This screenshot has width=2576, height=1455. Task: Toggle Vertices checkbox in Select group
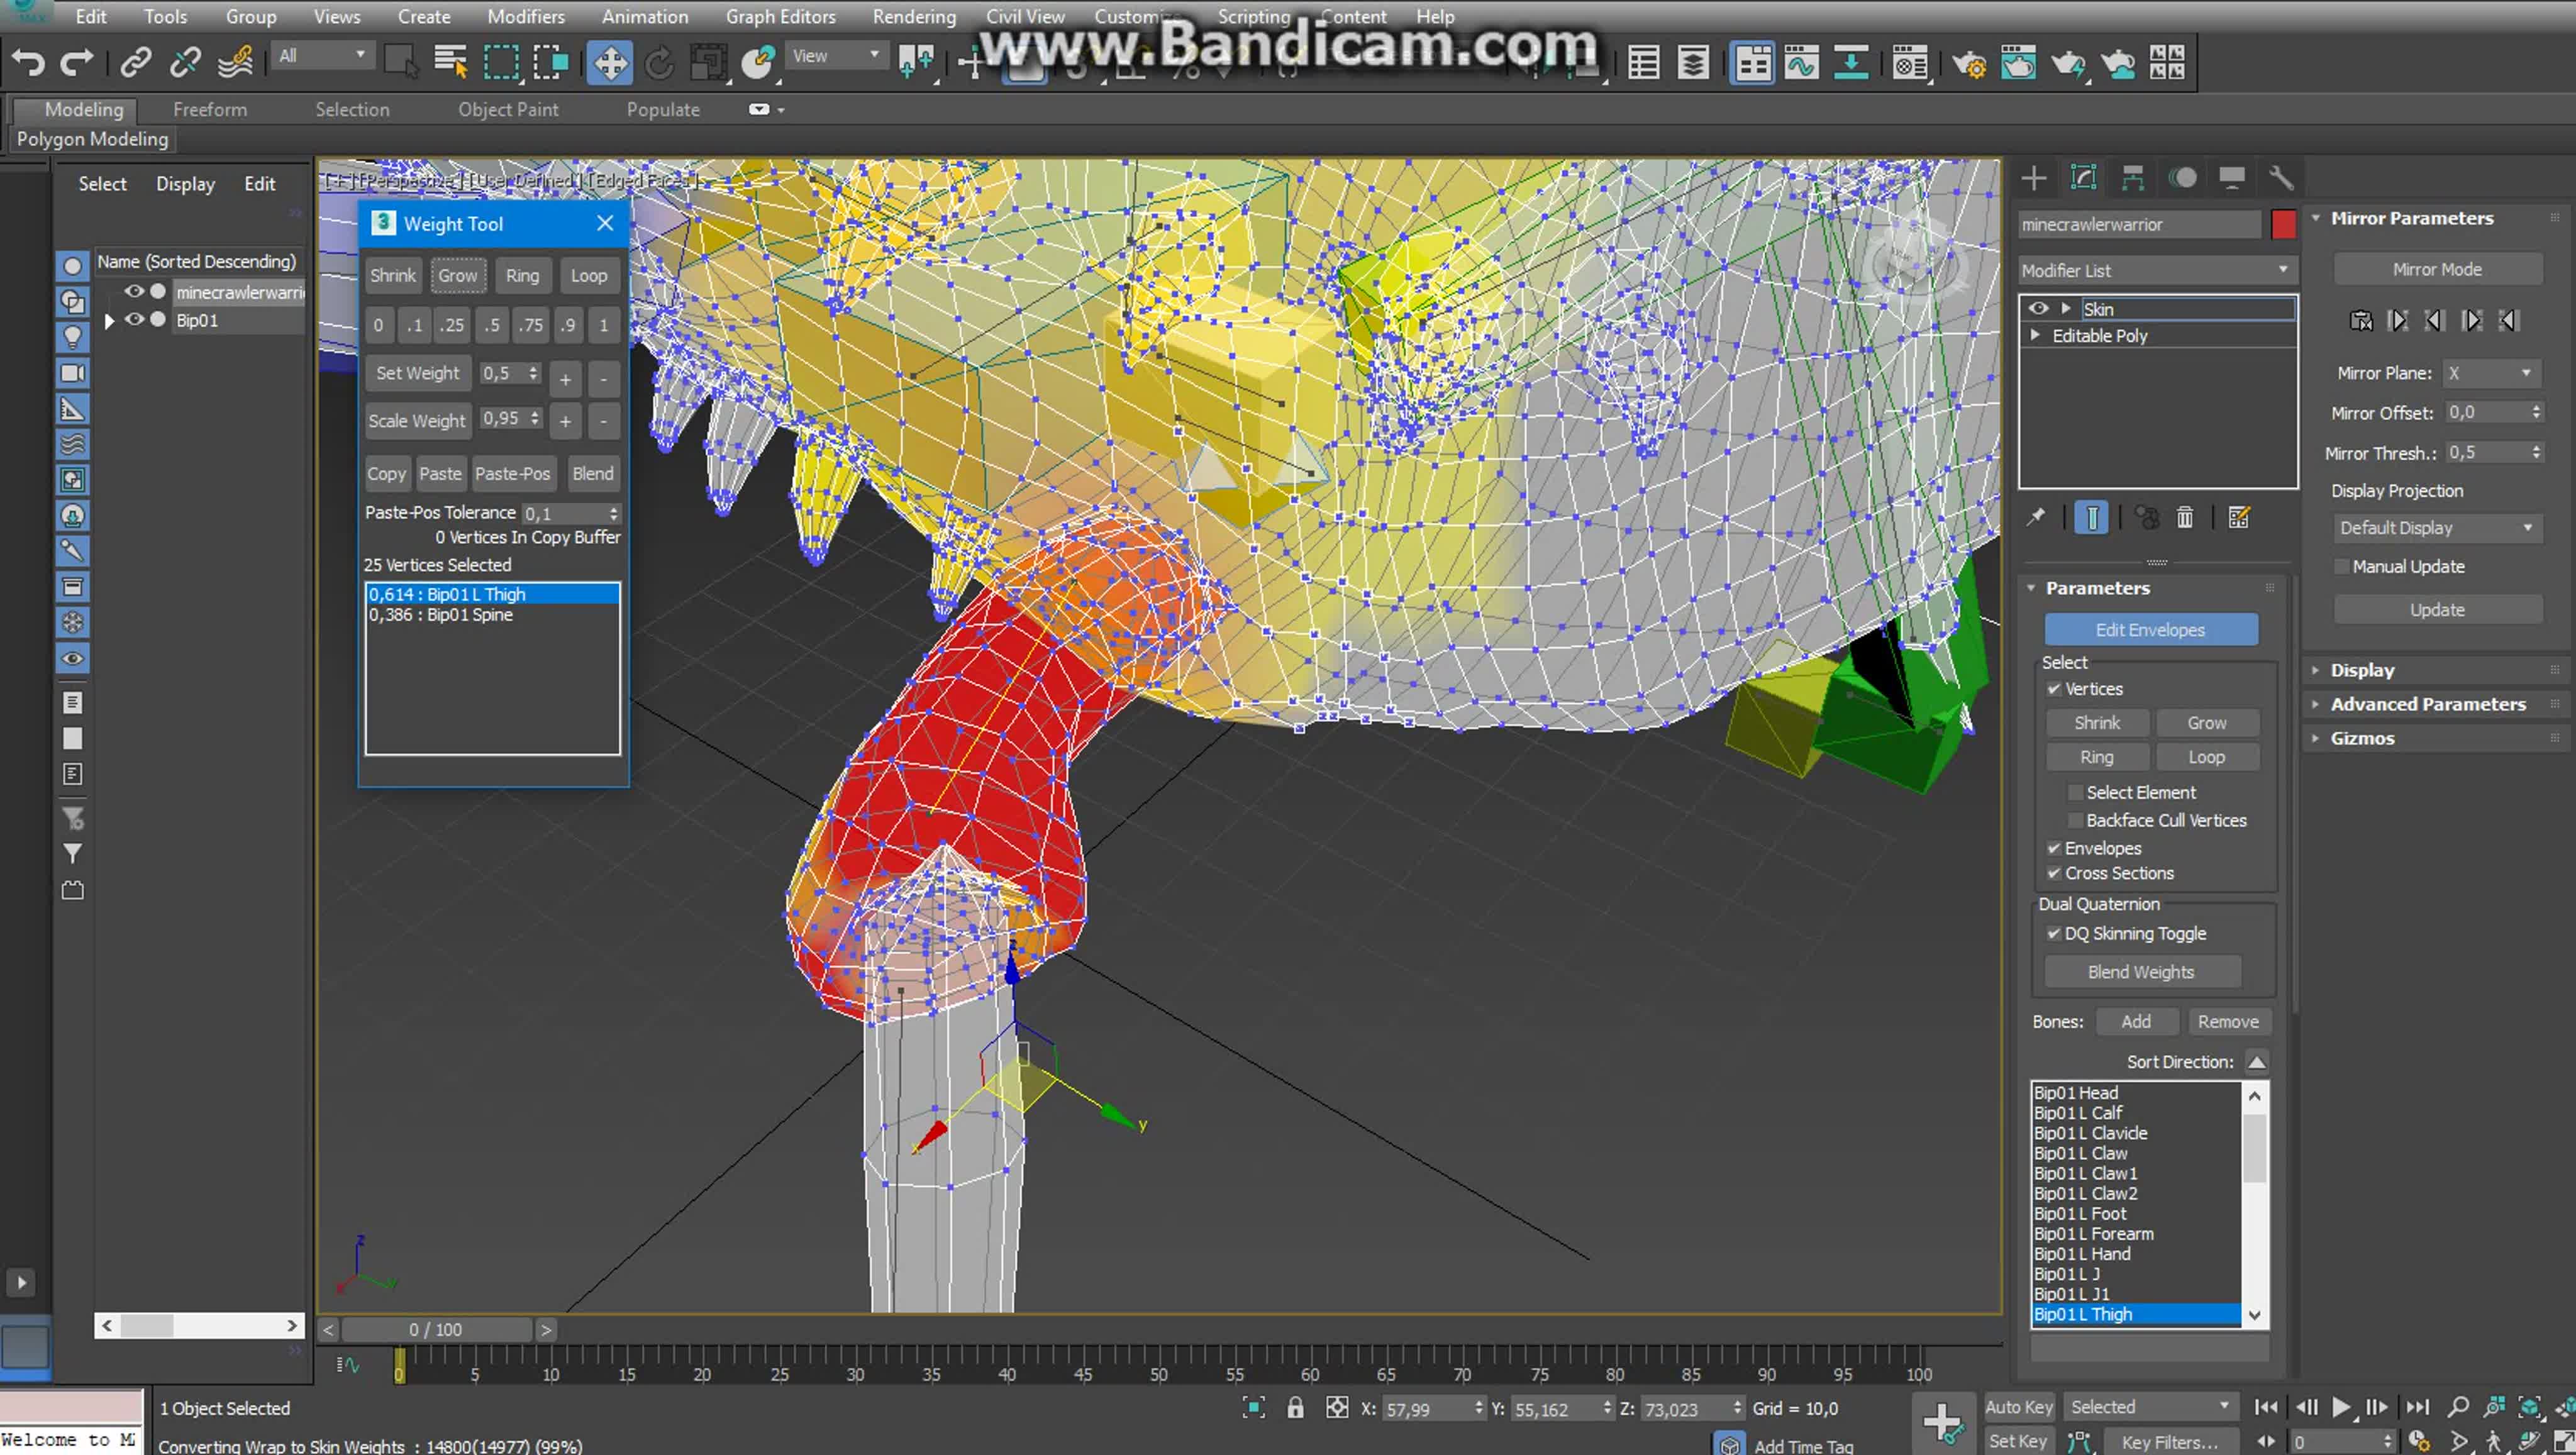click(x=2054, y=689)
